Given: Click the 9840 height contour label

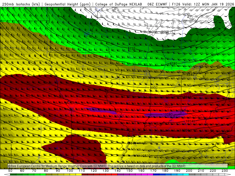Looking at the screenshot, I should coord(190,75).
